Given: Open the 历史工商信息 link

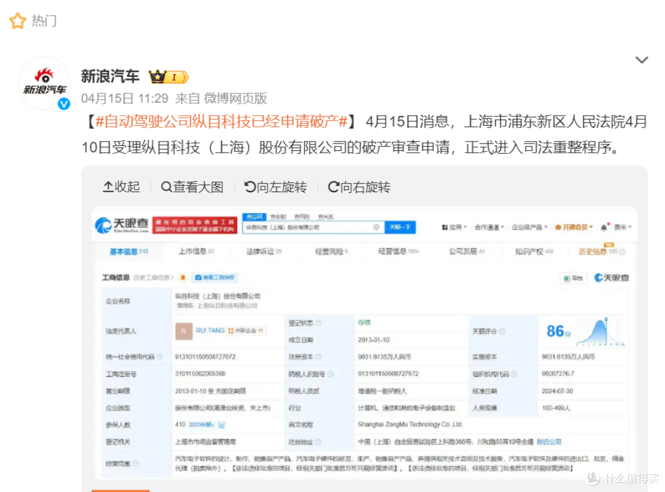Looking at the screenshot, I should click(x=153, y=277).
